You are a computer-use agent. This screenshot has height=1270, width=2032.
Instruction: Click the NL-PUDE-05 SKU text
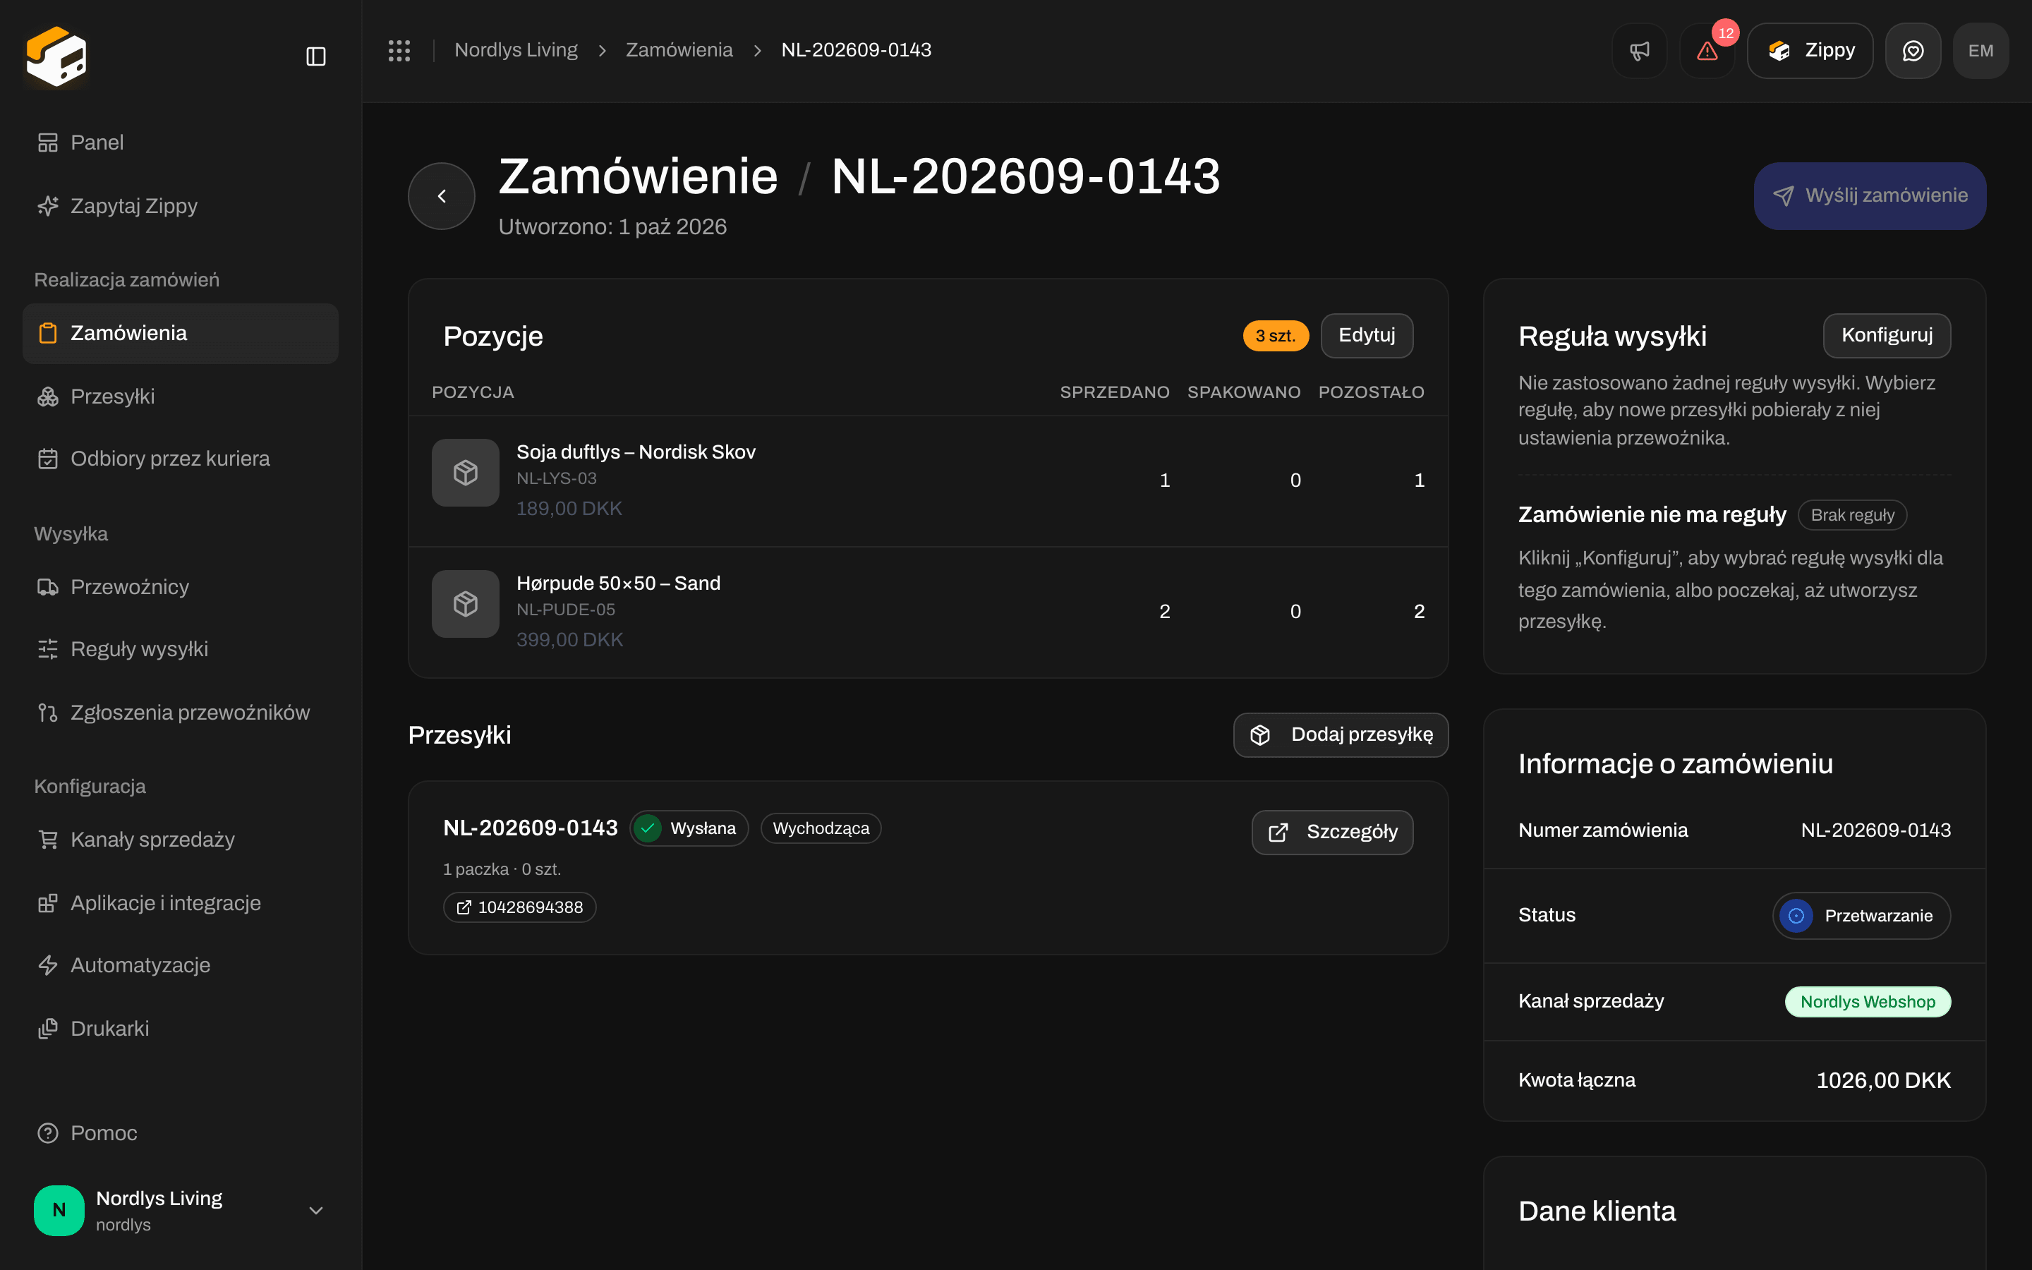(x=565, y=610)
